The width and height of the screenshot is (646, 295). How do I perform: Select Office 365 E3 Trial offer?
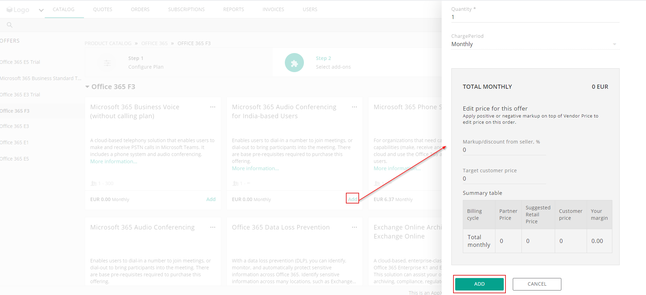pos(20,95)
